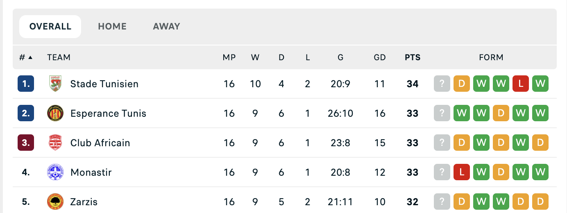Screen dimensions: 567x213
Task: Click Stade Tunisien's orange D form badge
Action: tap(462, 84)
